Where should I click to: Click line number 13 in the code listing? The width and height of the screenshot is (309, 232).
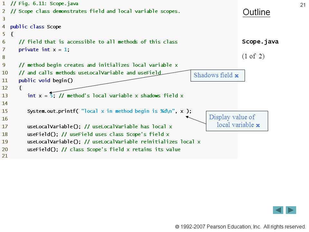[5, 96]
